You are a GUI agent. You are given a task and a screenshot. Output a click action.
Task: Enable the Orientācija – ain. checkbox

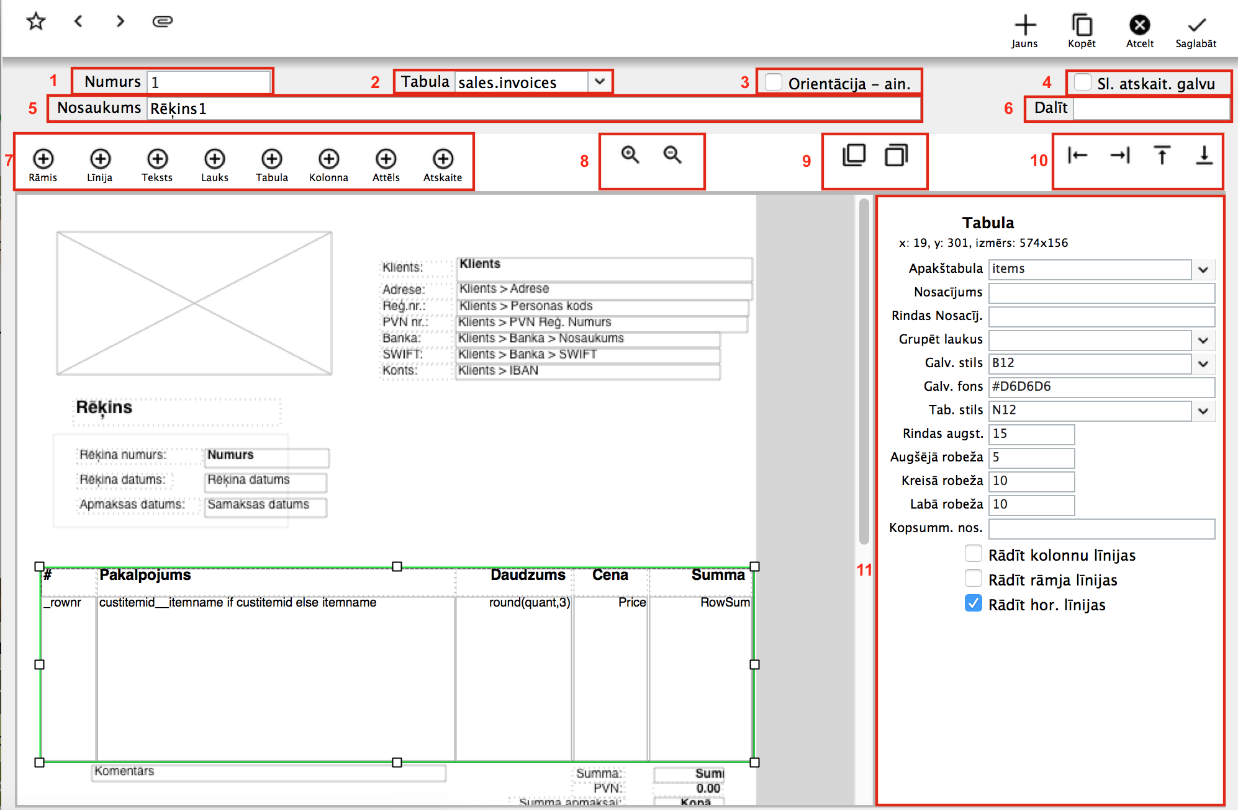coord(774,82)
